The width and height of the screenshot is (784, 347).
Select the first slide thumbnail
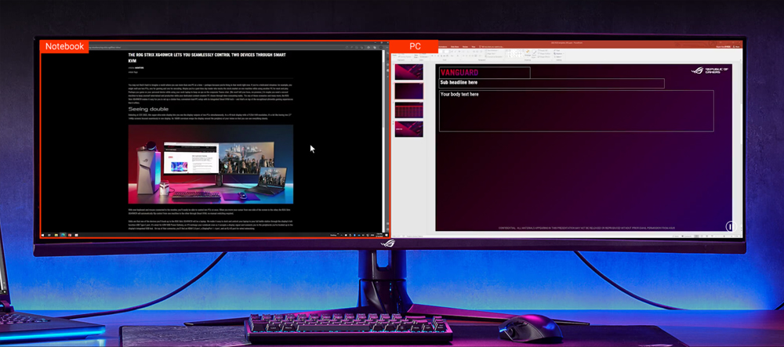tap(409, 73)
